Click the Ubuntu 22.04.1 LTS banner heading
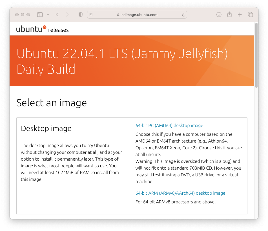This screenshot has width=268, height=231. click(122, 61)
